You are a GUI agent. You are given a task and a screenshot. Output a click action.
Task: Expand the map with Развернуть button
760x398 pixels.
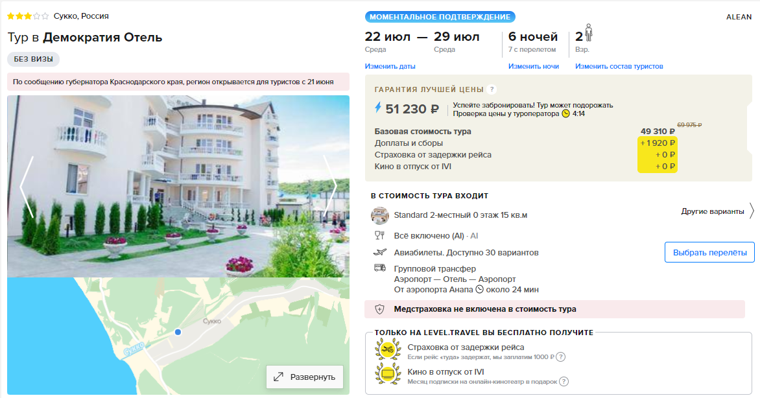[x=304, y=377]
